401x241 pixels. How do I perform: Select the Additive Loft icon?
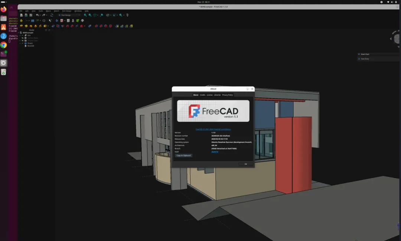point(31,26)
